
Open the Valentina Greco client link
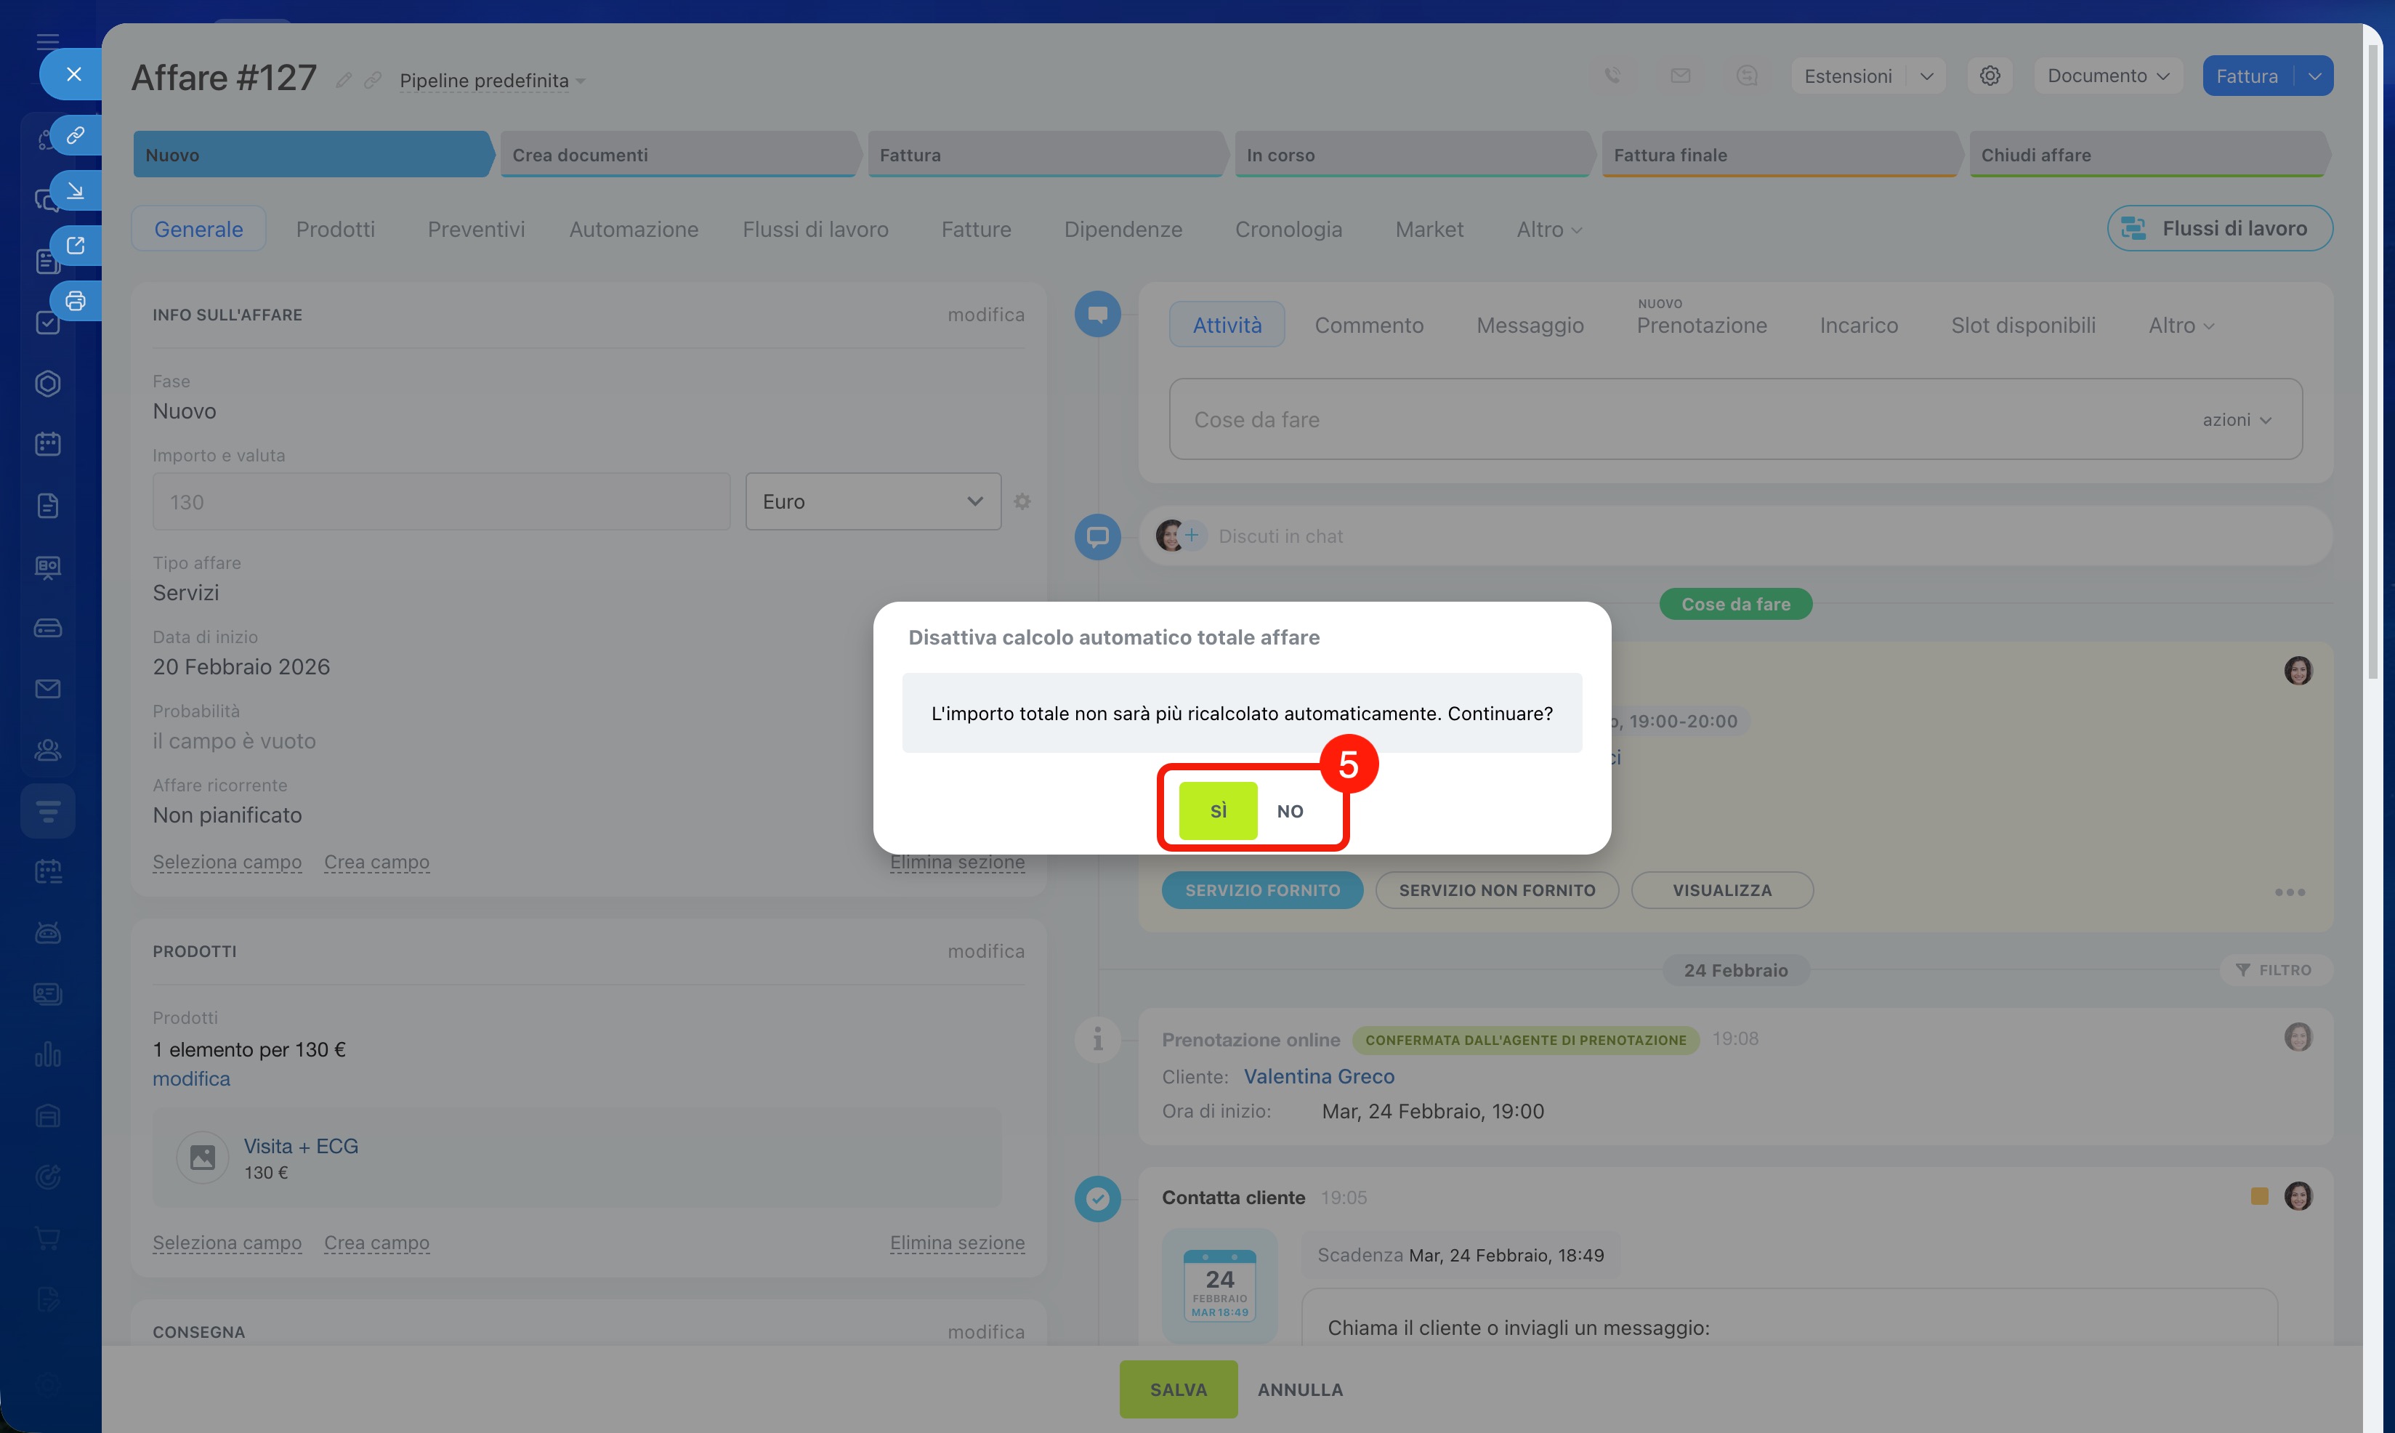(1317, 1075)
